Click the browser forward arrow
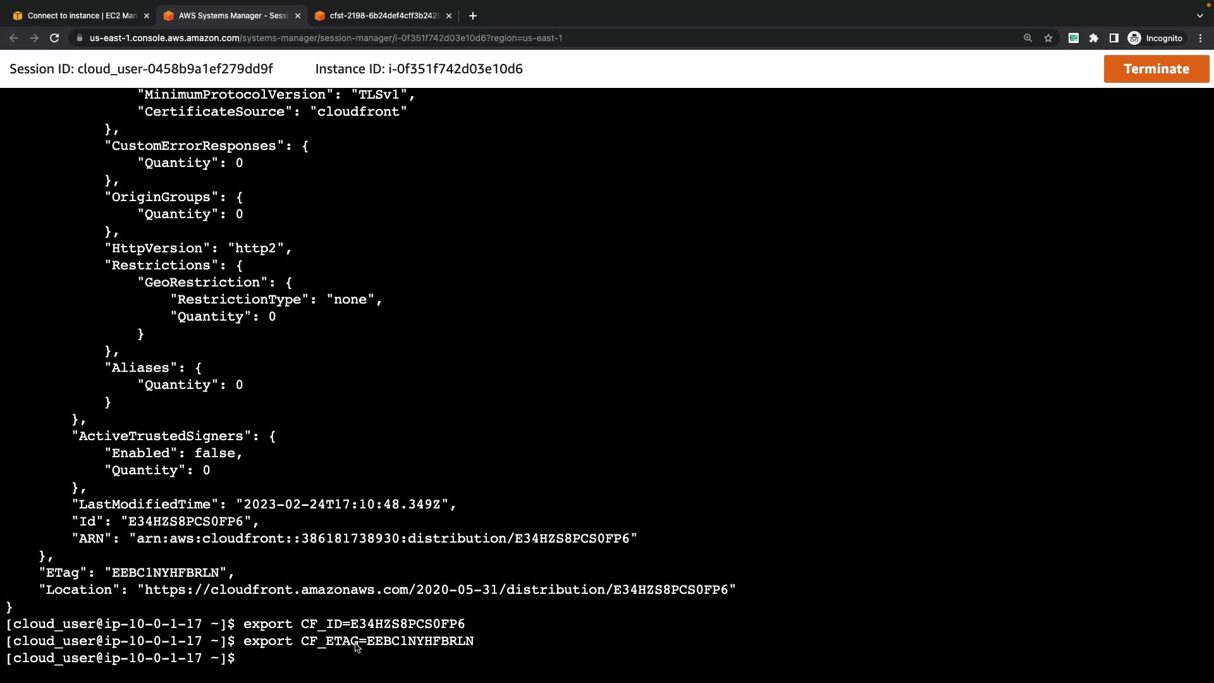Screen dimensions: 1214x683 pos(34,38)
